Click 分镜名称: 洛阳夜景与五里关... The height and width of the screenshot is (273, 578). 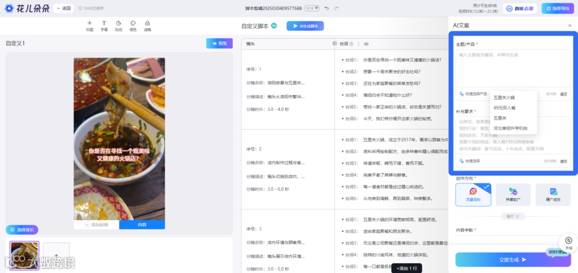276,82
